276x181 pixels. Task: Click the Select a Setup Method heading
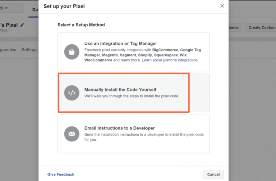81,25
